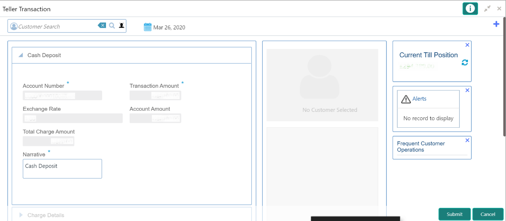Click the Current Till Position title
Screen dimensions: 506x221
(428, 55)
